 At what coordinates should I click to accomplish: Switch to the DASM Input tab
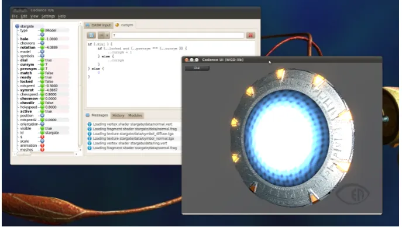point(98,25)
